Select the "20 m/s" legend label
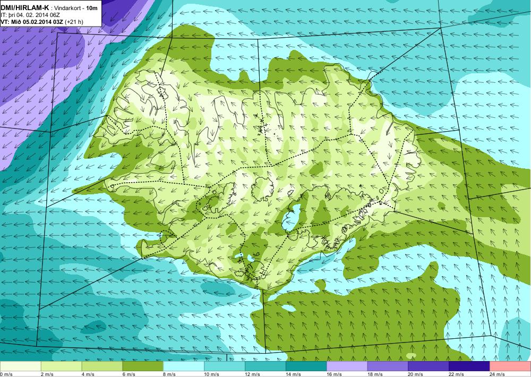 click(x=416, y=374)
